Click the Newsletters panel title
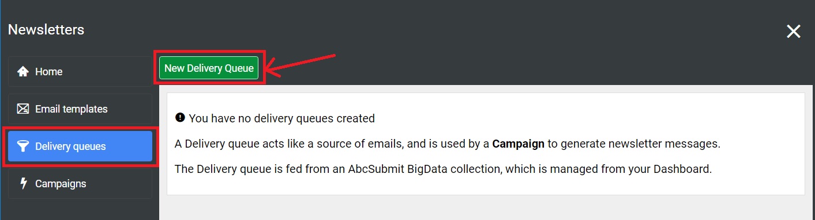The width and height of the screenshot is (815, 220). pos(46,29)
